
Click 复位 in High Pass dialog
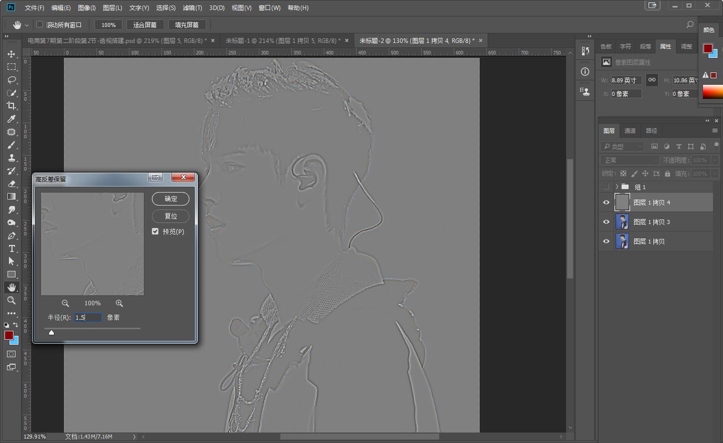point(171,216)
